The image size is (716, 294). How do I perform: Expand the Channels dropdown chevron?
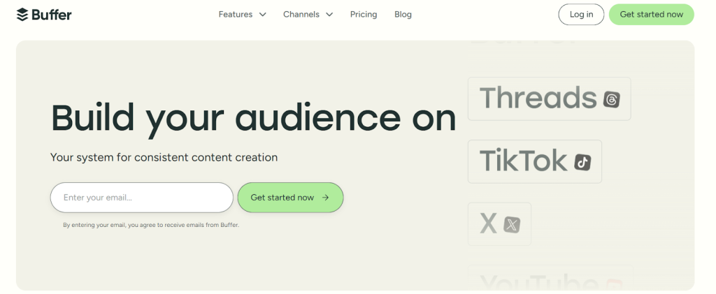(x=329, y=15)
